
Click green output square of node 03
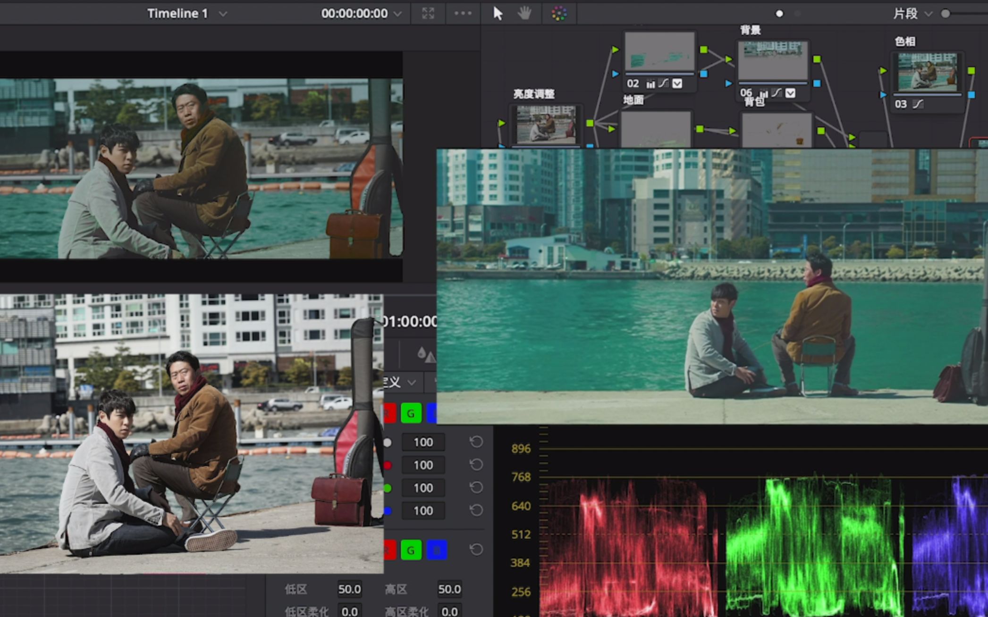coord(971,71)
